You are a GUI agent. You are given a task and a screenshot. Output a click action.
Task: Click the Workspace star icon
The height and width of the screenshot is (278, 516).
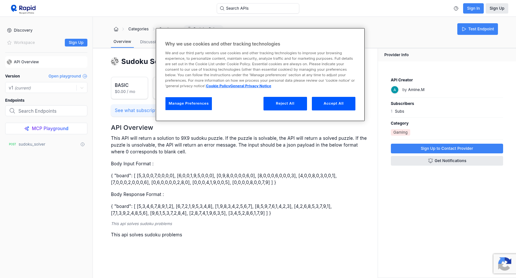point(9,43)
